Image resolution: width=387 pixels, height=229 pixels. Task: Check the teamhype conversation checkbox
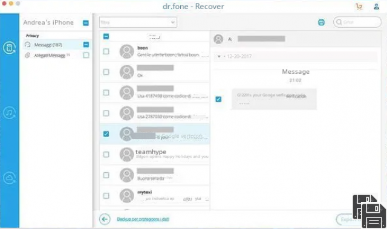coord(106,154)
